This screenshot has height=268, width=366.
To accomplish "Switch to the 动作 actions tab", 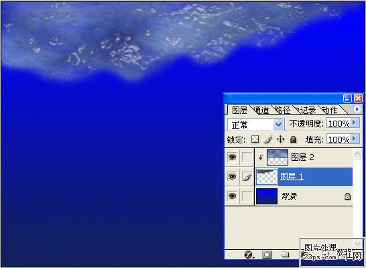I will (329, 110).
